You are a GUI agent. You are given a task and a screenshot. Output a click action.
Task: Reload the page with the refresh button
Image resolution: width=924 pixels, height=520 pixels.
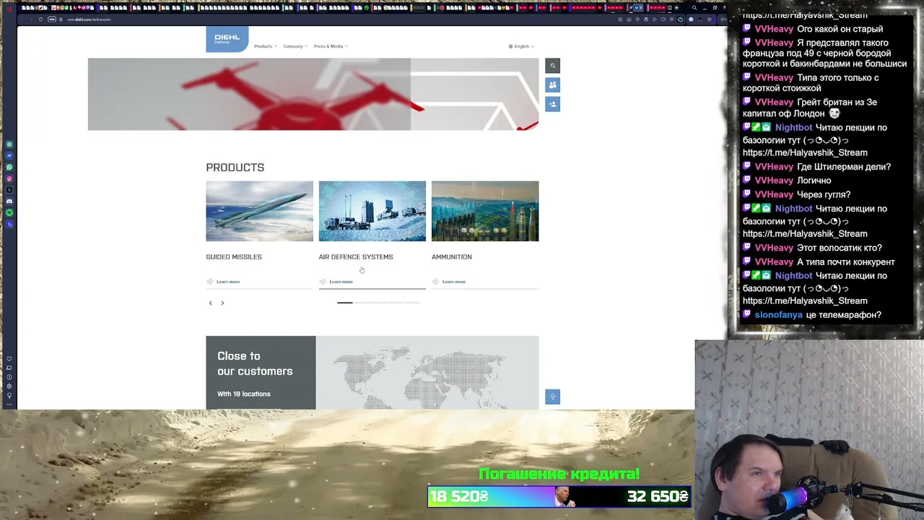40,19
